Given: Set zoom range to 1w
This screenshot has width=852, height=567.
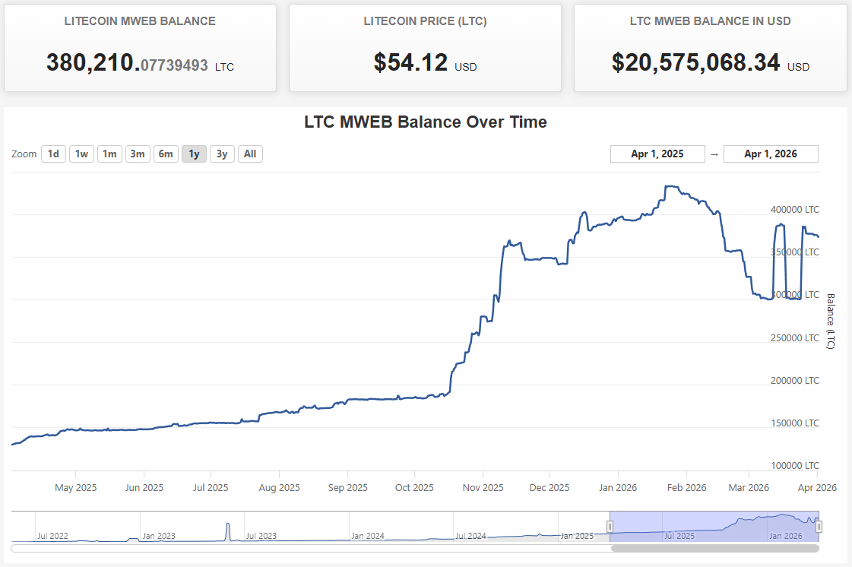Looking at the screenshot, I should [x=81, y=154].
